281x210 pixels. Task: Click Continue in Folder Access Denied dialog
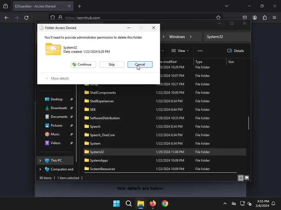pyautogui.click(x=83, y=65)
